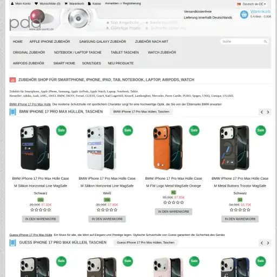Open Zubehör nach Art menu
This screenshot has height=277, width=277.
[x=151, y=42]
